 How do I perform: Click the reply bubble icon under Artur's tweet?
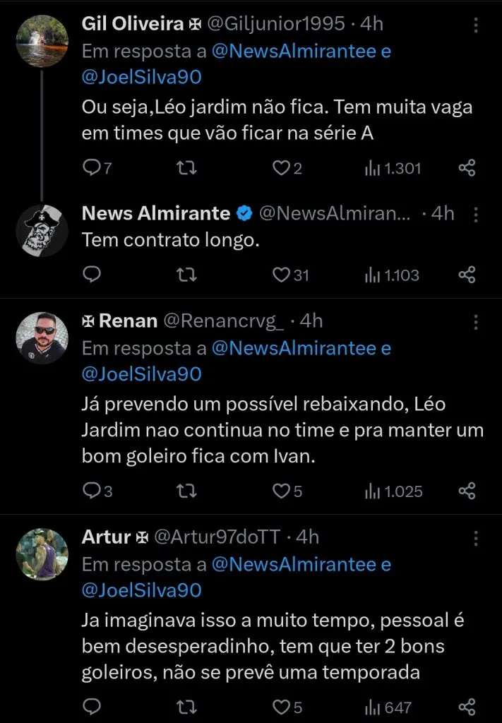point(92,706)
